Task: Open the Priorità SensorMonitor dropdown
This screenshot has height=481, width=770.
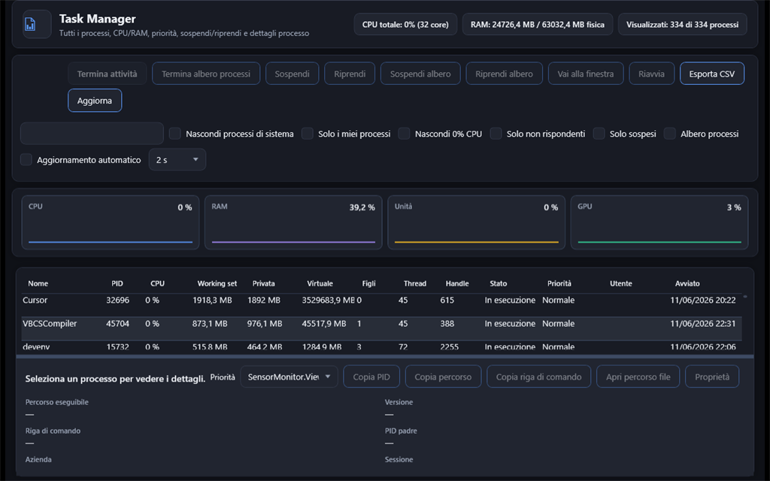Action: coord(290,377)
